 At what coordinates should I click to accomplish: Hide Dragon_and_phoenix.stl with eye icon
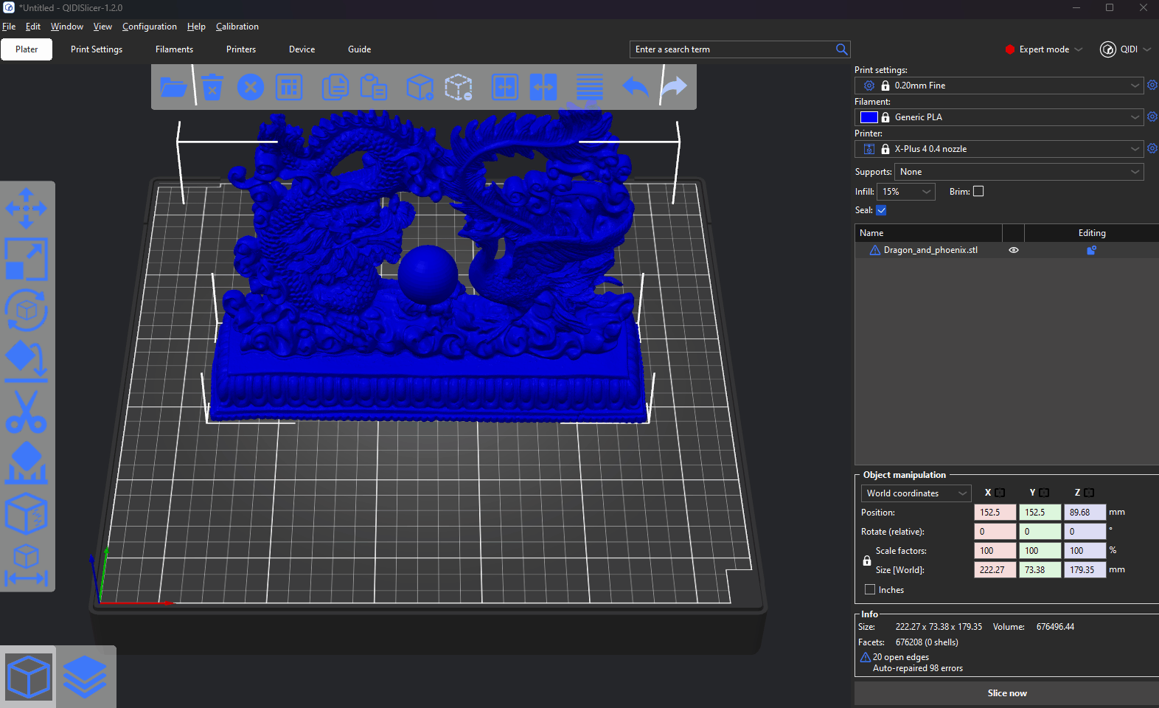1014,250
